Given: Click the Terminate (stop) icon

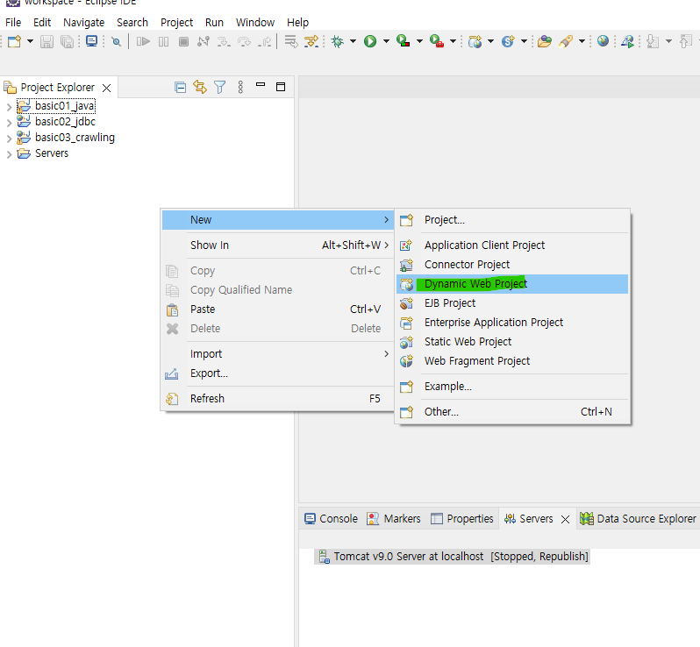Looking at the screenshot, I should (183, 41).
